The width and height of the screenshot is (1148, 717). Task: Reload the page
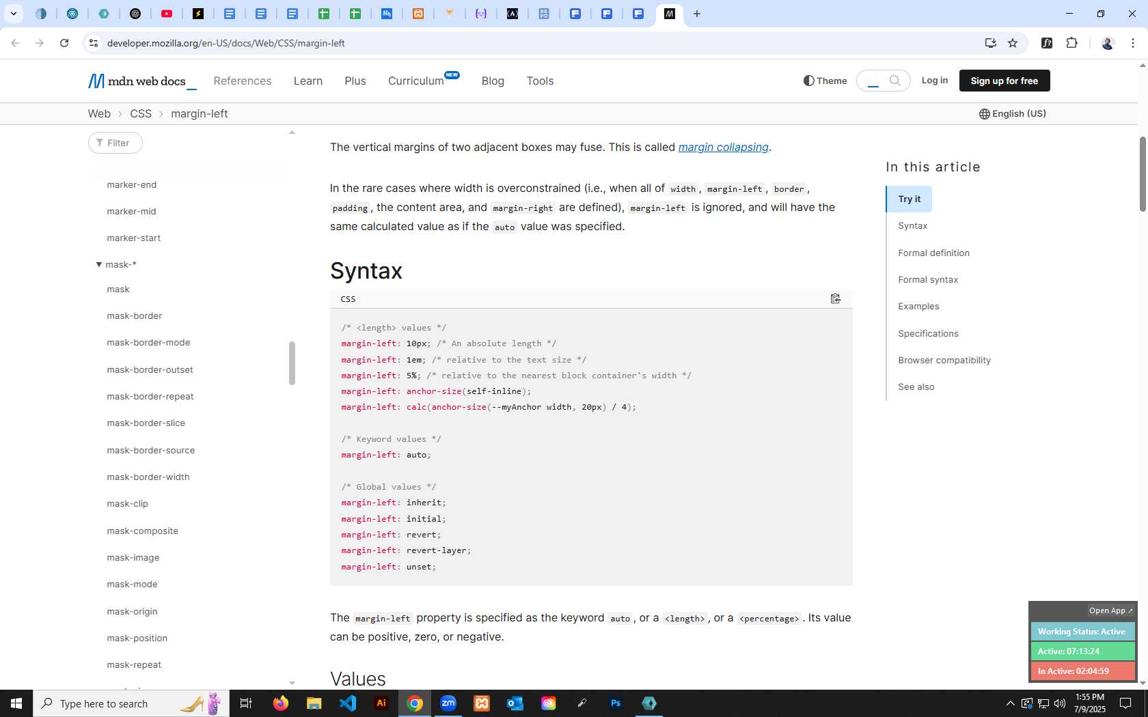pyautogui.click(x=64, y=43)
